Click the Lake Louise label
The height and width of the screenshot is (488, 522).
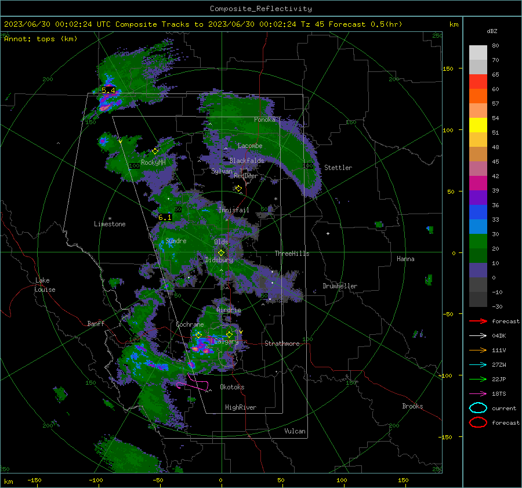click(x=45, y=285)
